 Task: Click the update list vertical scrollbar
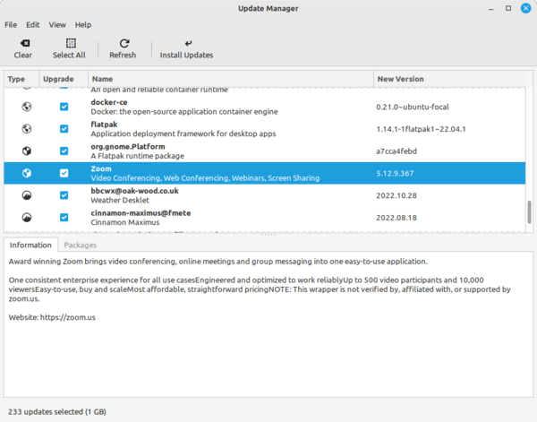(x=529, y=211)
